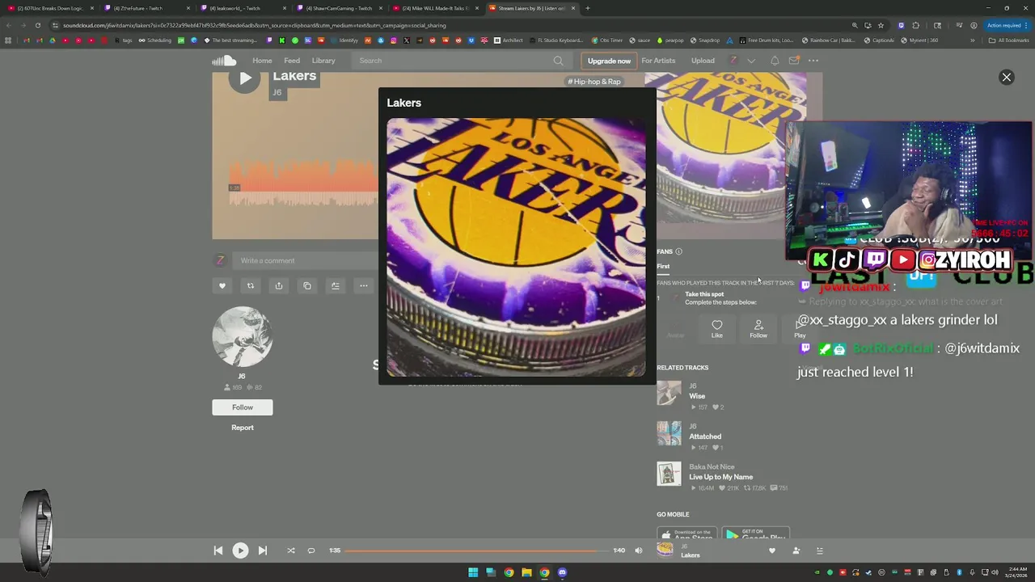Click the browser address bar URL

click(255, 25)
